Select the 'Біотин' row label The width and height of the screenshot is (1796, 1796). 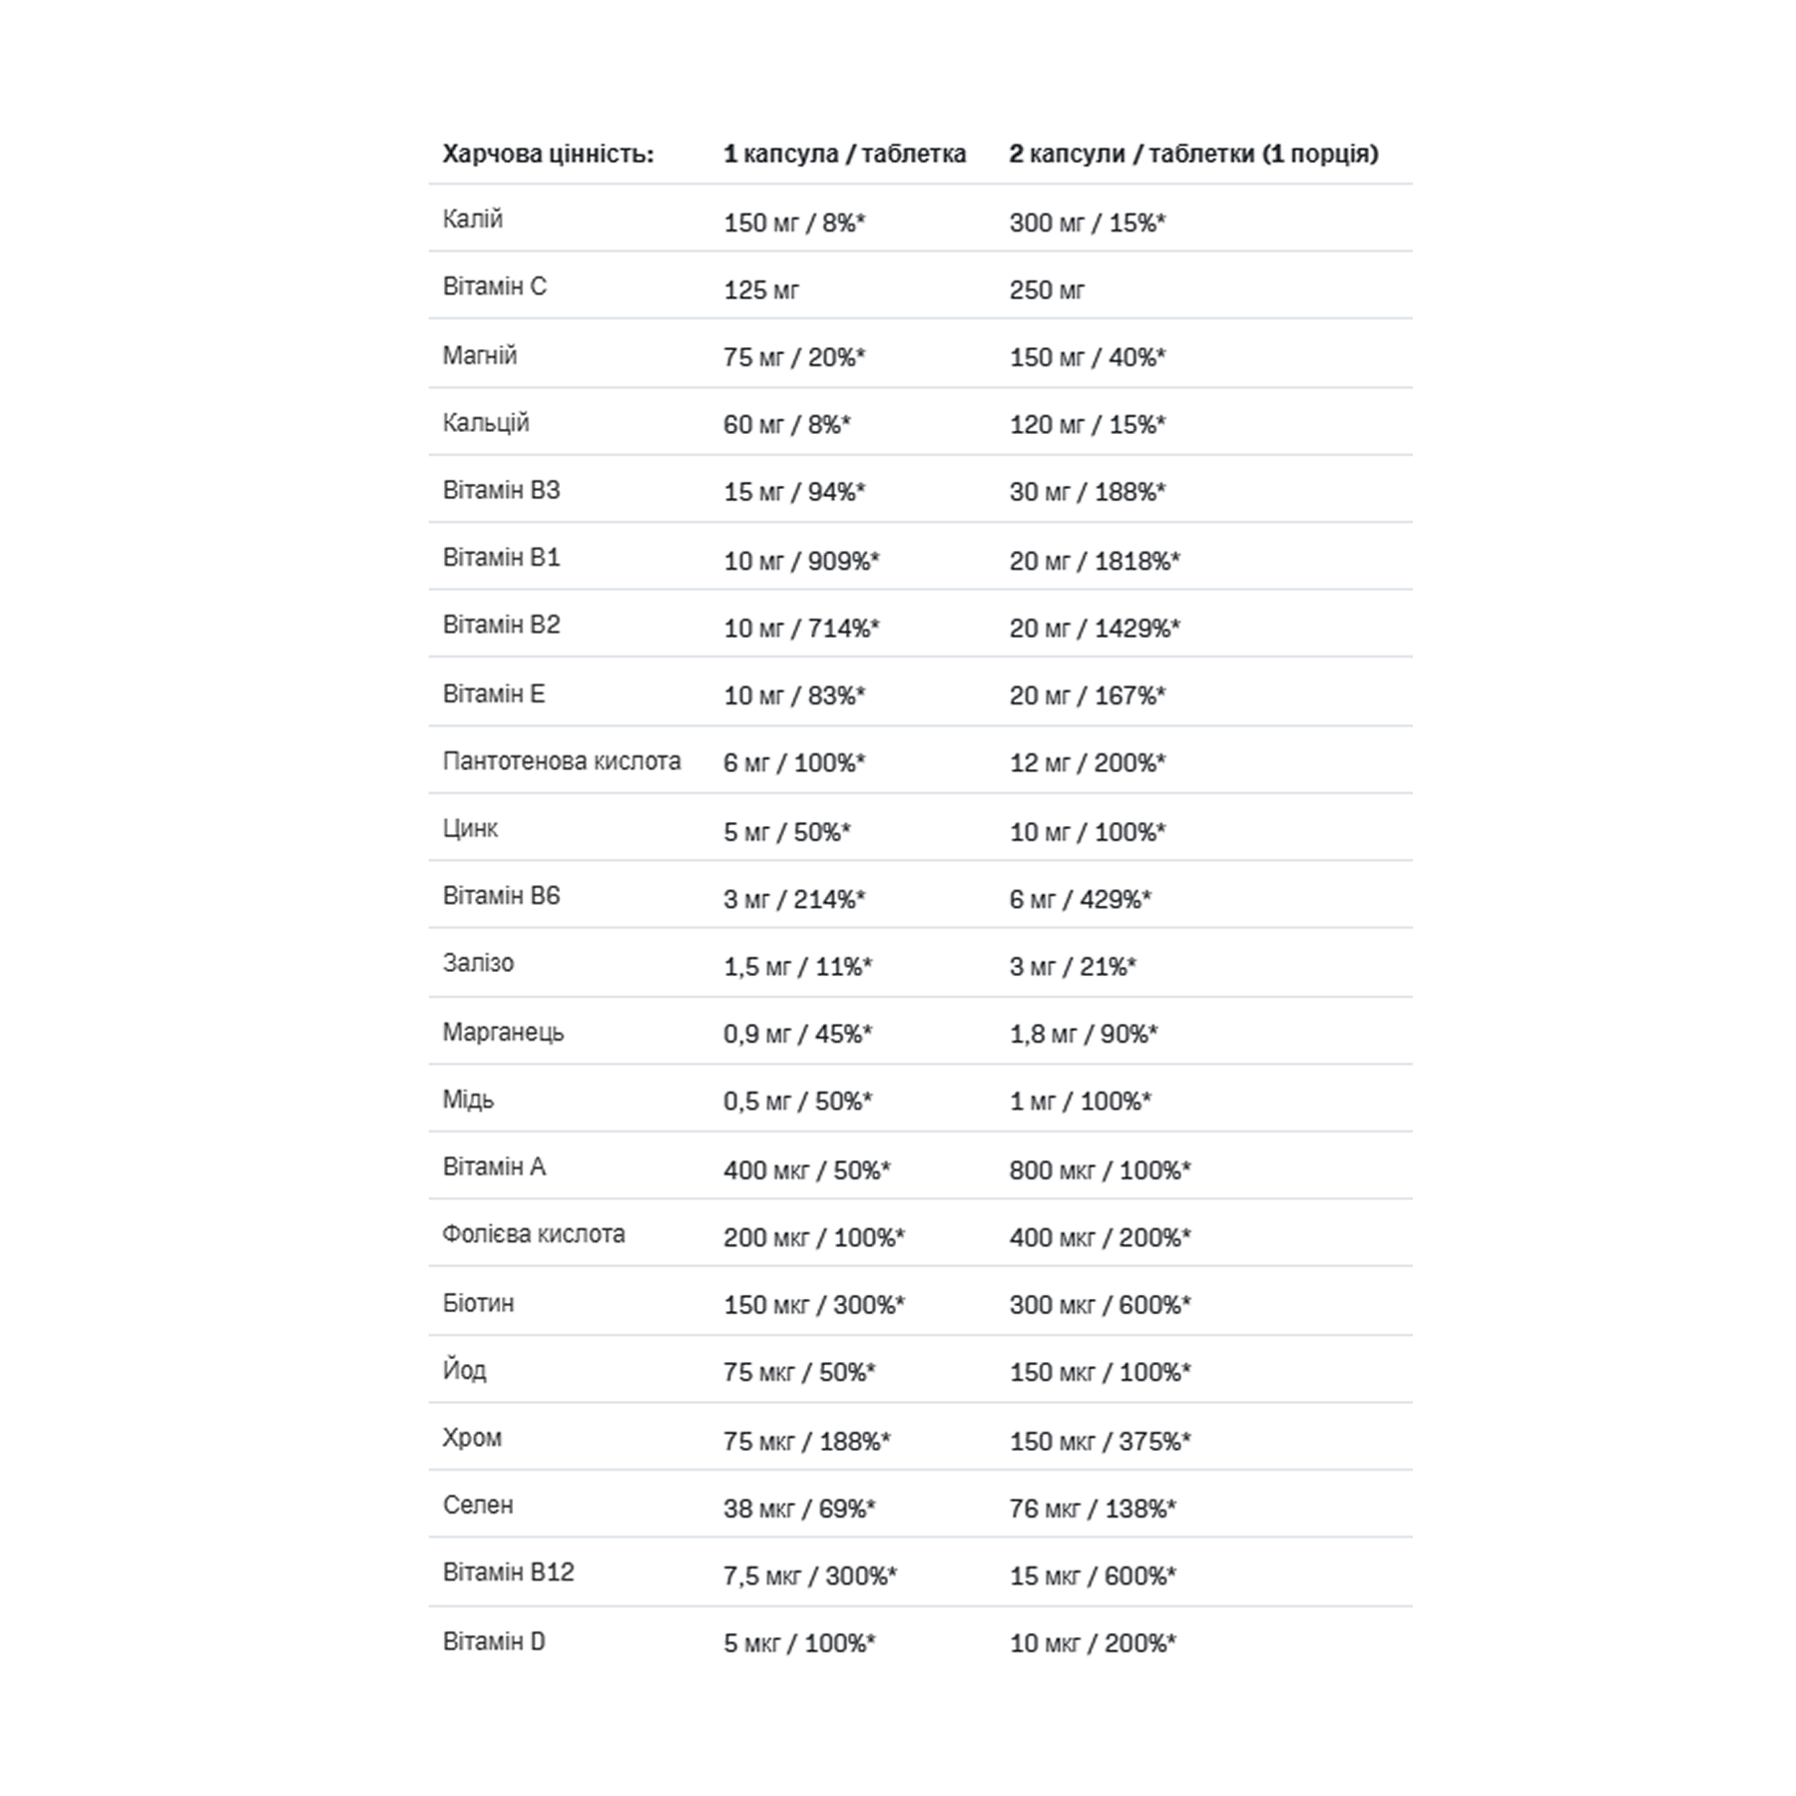(478, 1303)
